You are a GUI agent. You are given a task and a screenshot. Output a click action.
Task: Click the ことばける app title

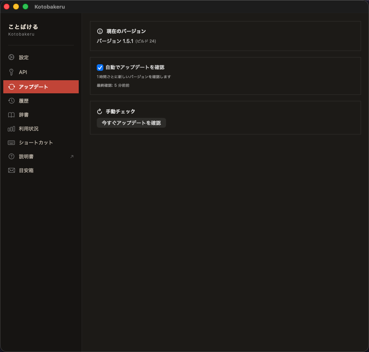[x=23, y=26]
